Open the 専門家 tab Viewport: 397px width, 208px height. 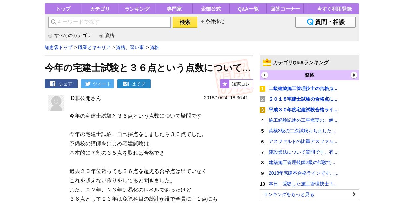[x=174, y=9]
